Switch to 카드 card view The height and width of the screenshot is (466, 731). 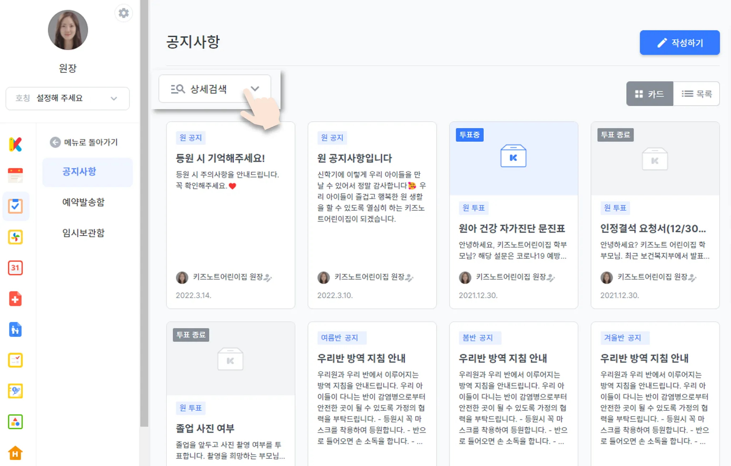click(650, 94)
